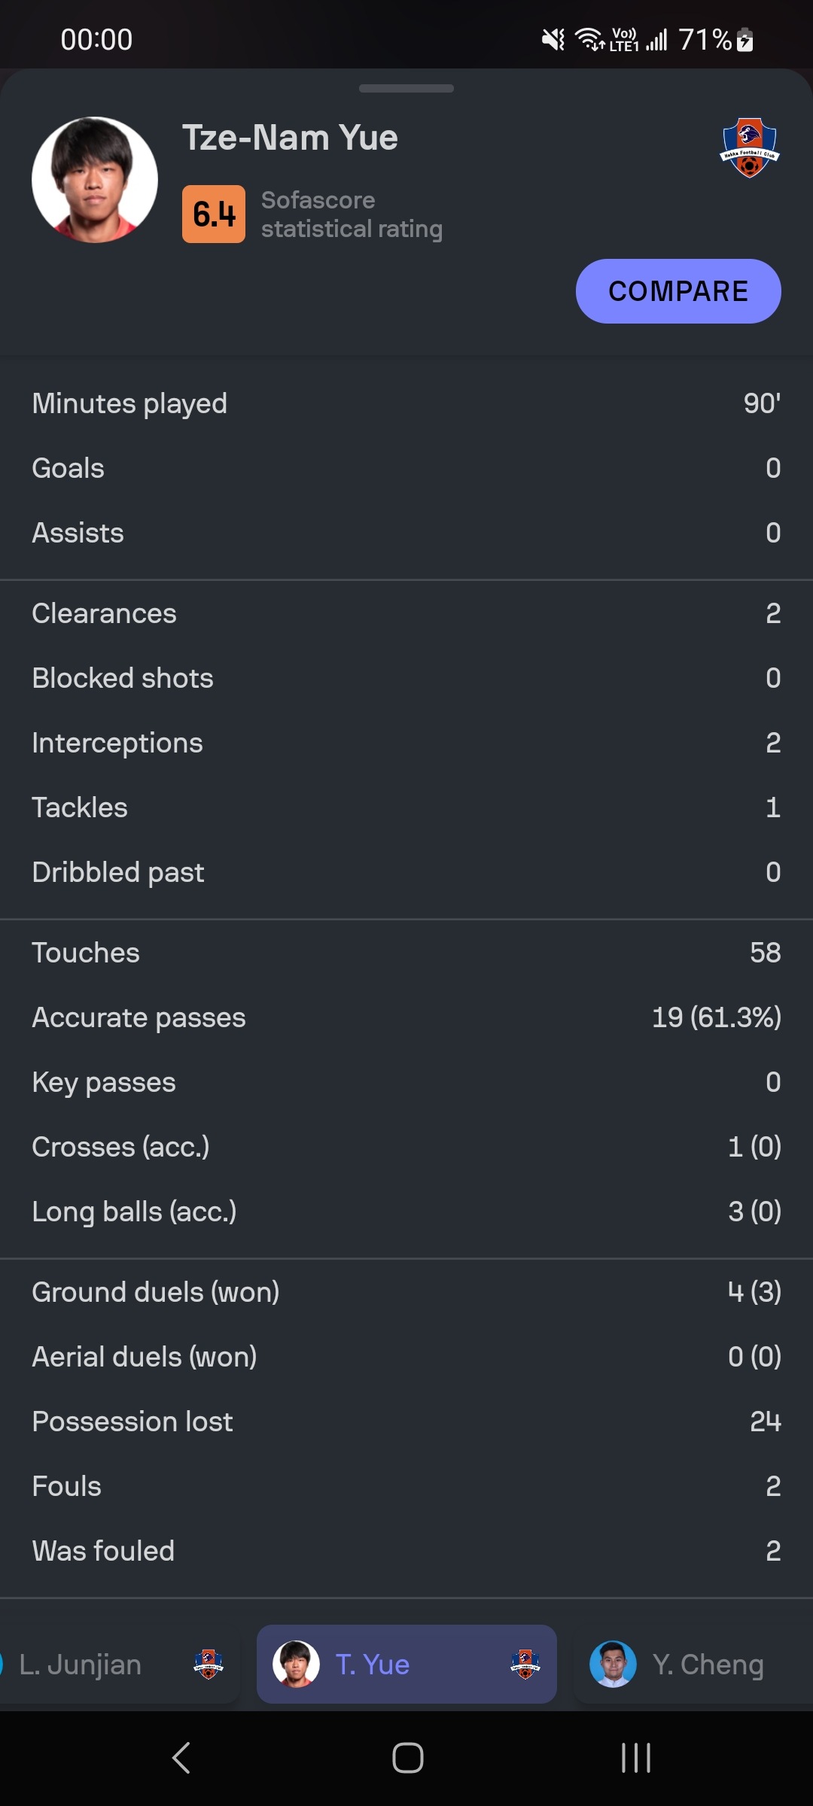
Task: Tap the Android back navigation button
Action: [x=181, y=1758]
